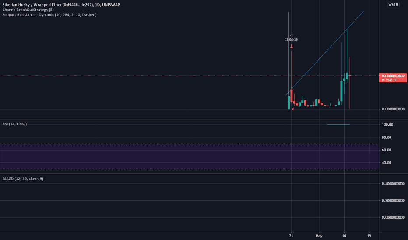Click the 10 date label on time axis
Screen dimensions: 408x240
click(344, 236)
